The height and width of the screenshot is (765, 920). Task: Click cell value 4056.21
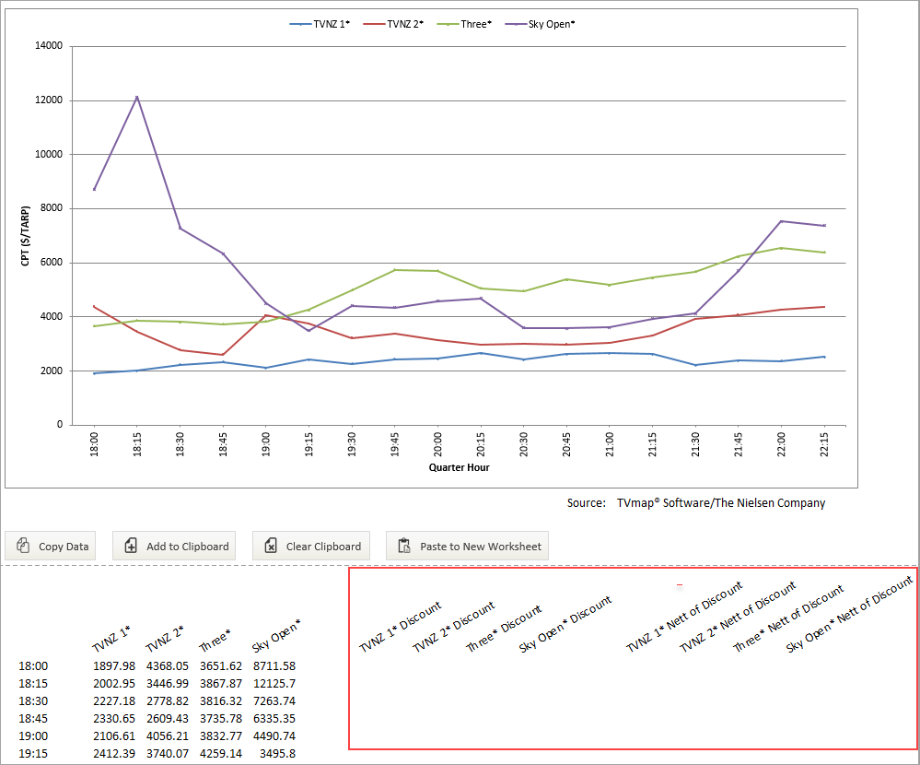tap(168, 736)
